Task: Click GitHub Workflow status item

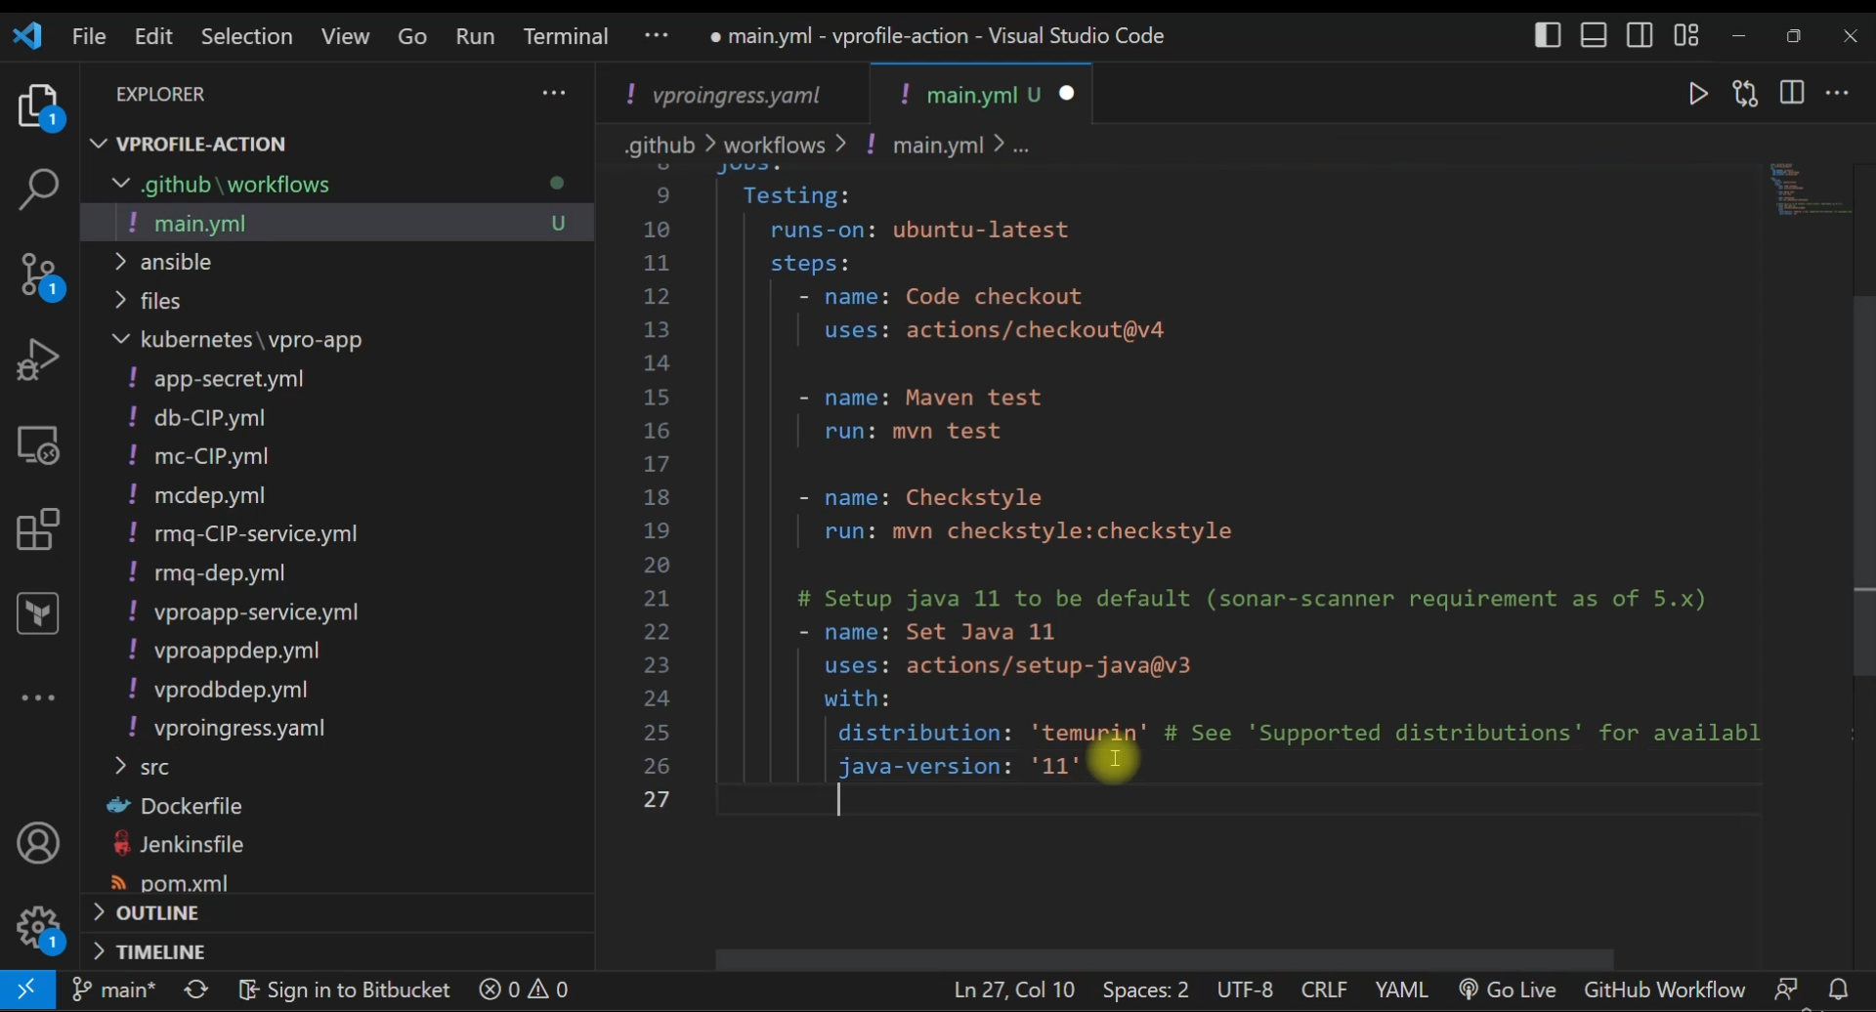Action: [1664, 991]
